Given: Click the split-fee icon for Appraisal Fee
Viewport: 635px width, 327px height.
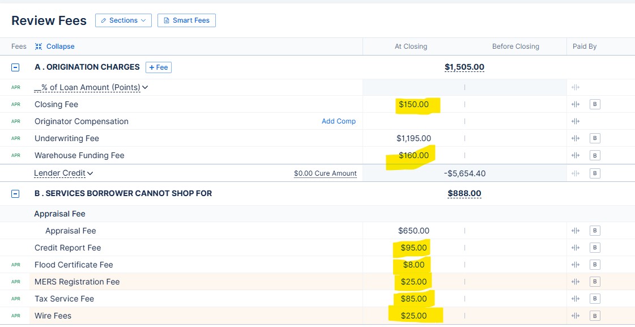Looking at the screenshot, I should (576, 231).
